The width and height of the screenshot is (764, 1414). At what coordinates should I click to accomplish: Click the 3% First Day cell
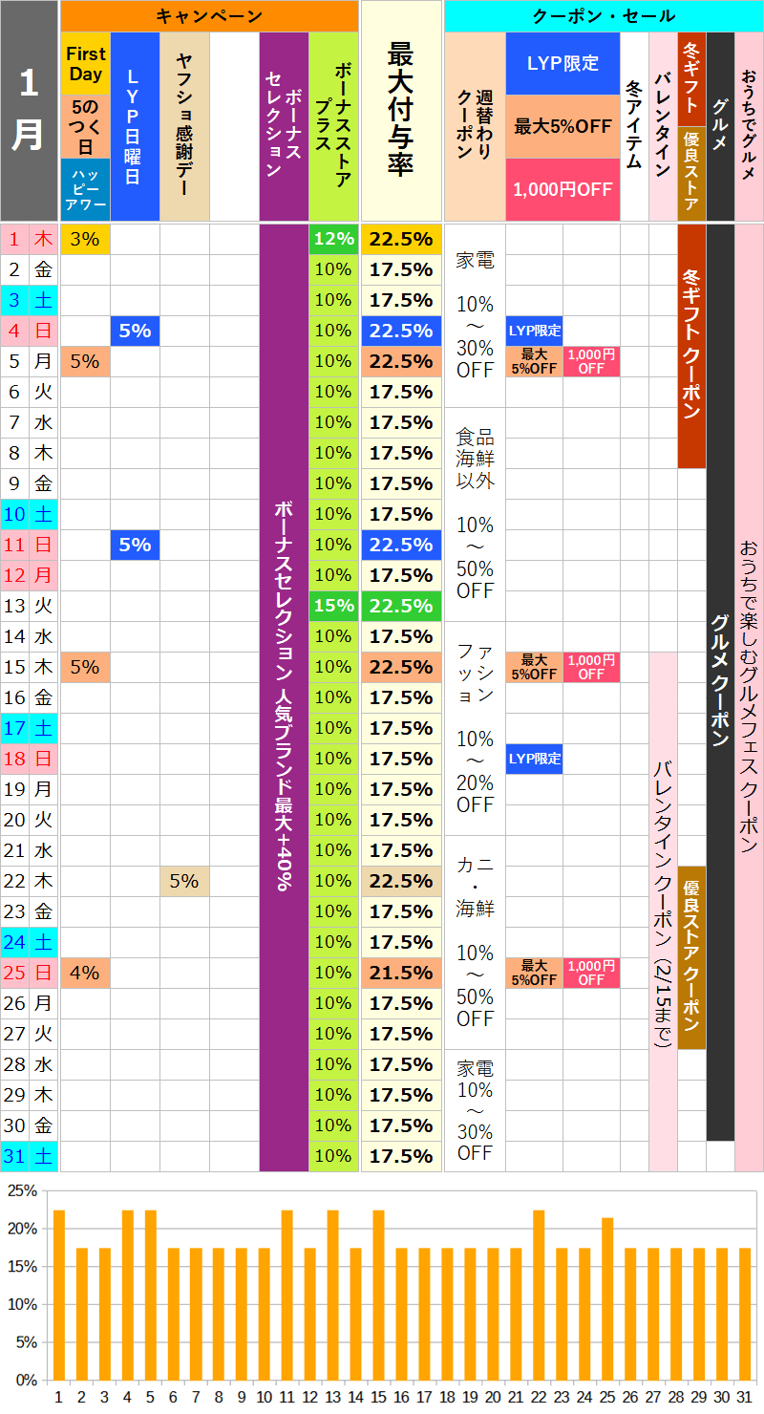(85, 239)
